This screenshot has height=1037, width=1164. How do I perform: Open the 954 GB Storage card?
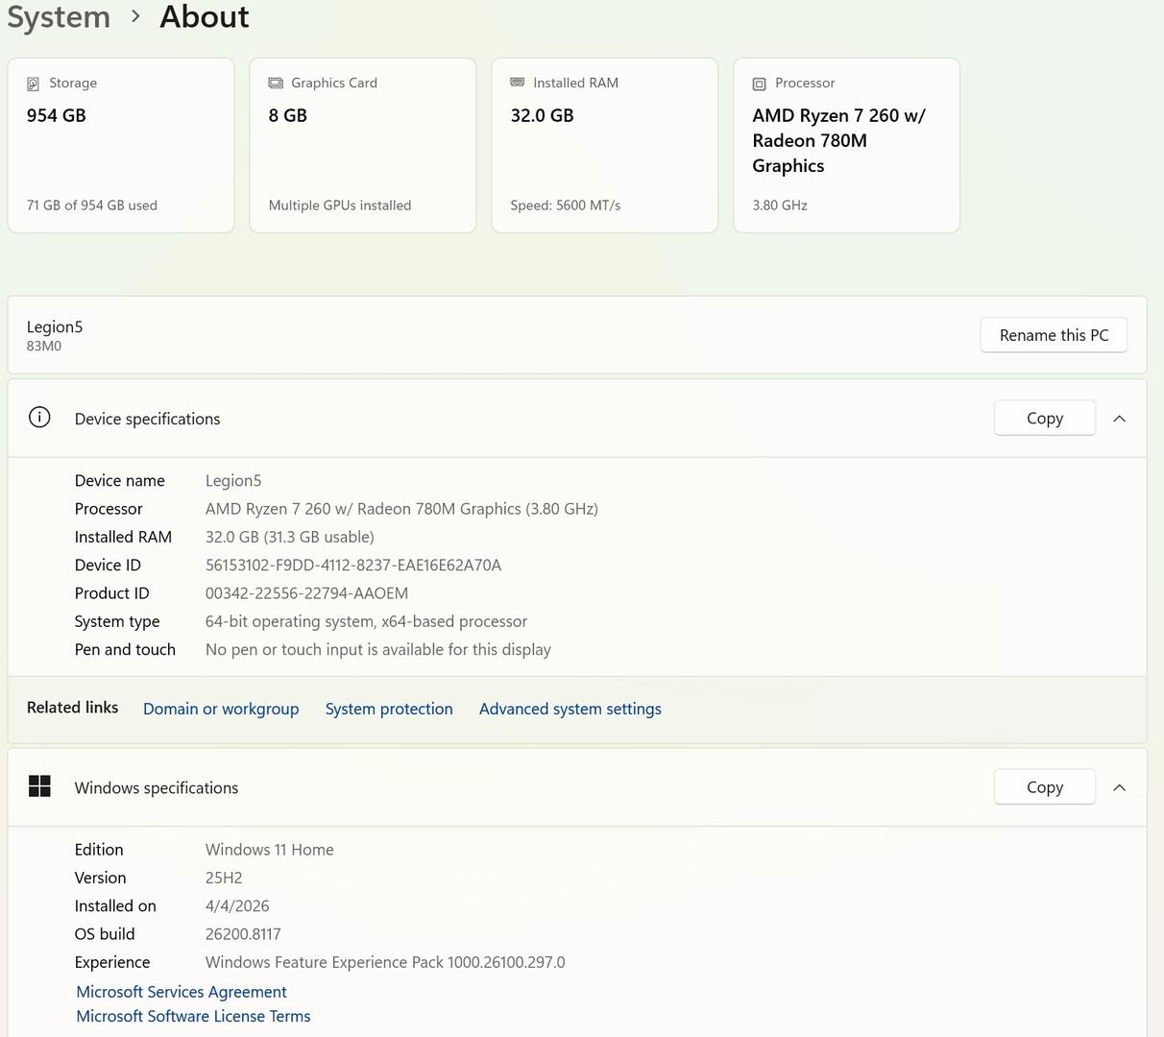pyautogui.click(x=121, y=145)
